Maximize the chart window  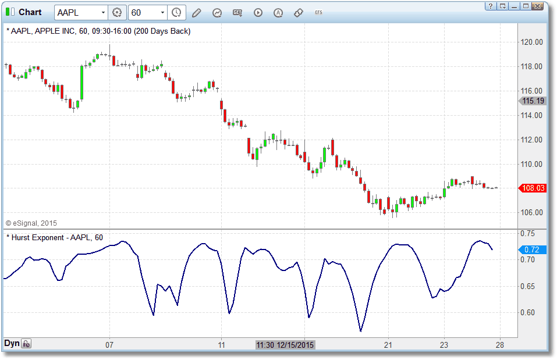526,6
